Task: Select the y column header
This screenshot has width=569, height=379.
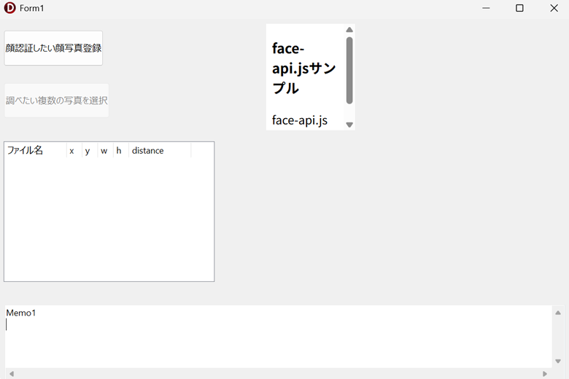Action: coord(88,151)
